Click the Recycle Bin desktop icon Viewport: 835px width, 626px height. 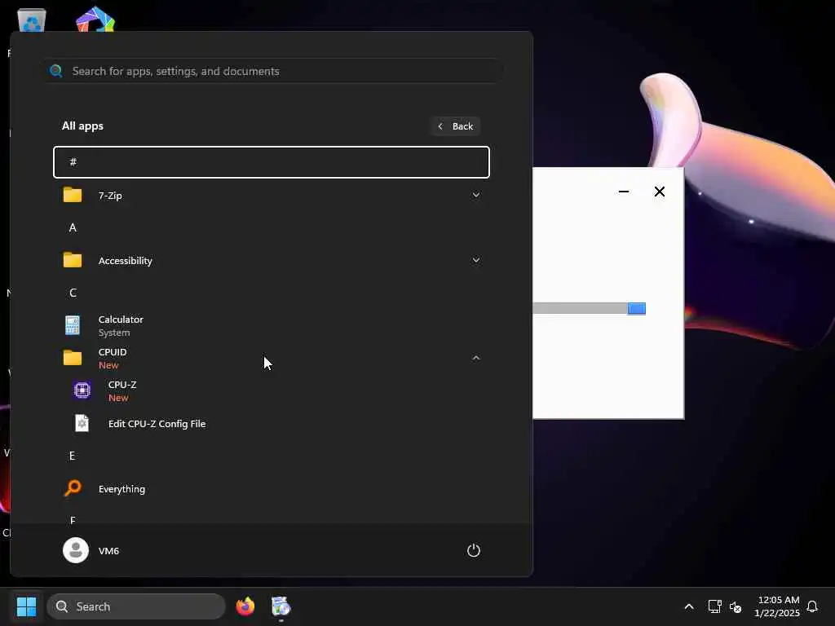pos(32,20)
